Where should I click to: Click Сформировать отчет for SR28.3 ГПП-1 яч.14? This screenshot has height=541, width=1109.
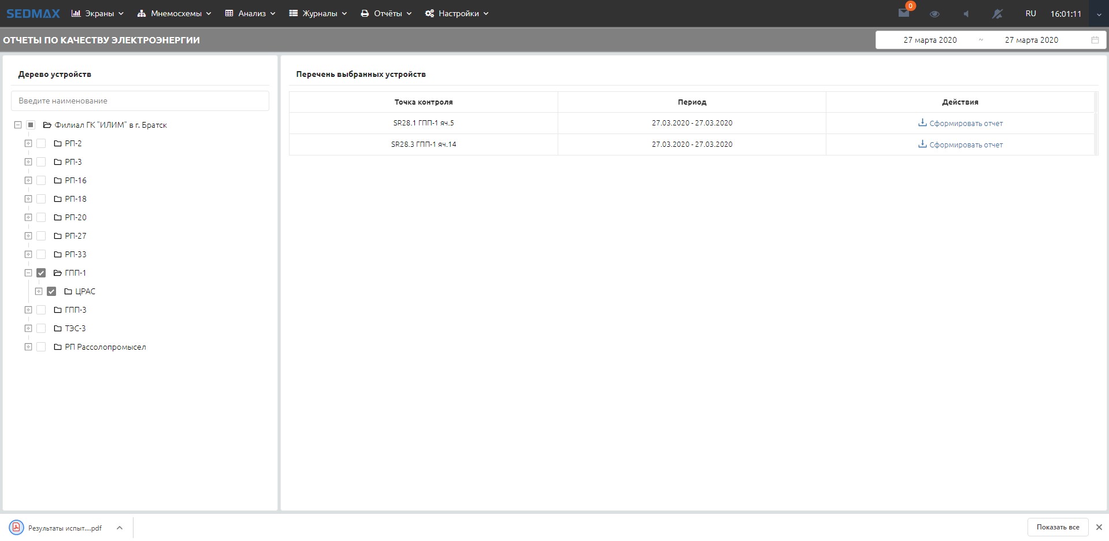[x=965, y=144]
